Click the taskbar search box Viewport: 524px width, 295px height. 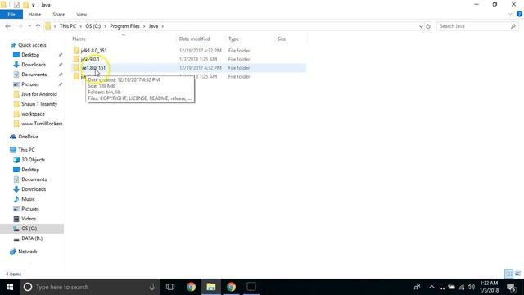click(89, 287)
